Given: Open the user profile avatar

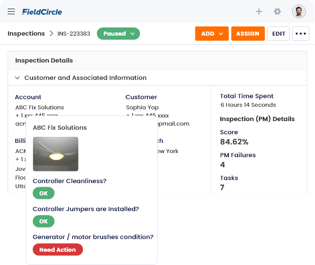Looking at the screenshot, I should [299, 11].
